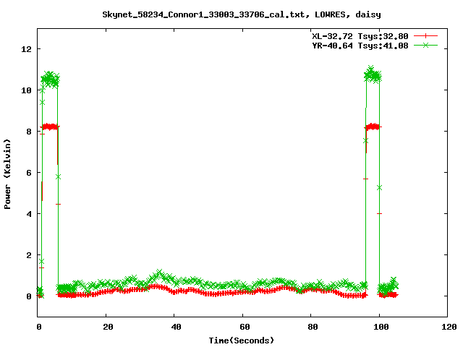Click the x-axis tick label 80
This screenshot has width=463, height=347.
tap(313, 327)
